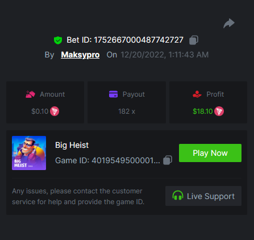254x240 pixels.
Task: Open Maksypro user profile link
Action: (80, 55)
